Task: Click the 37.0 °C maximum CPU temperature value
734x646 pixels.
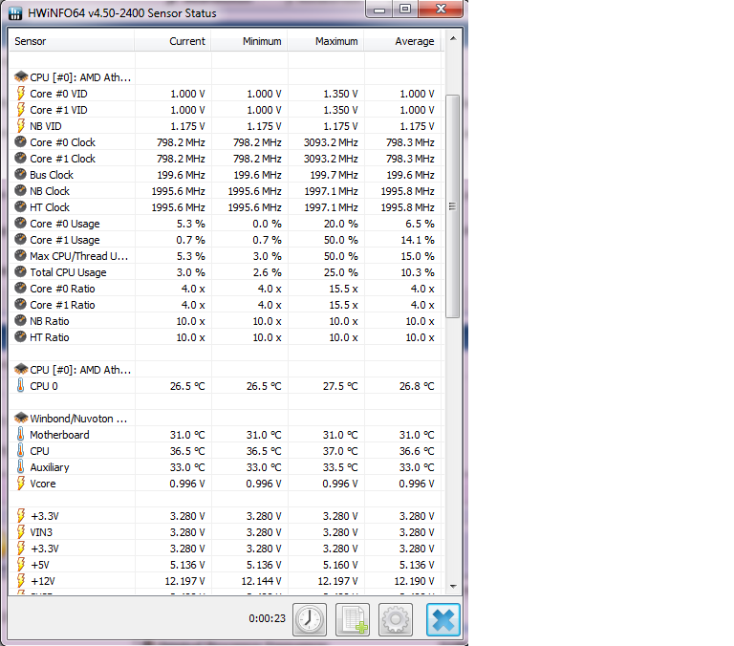Action: pos(340,451)
